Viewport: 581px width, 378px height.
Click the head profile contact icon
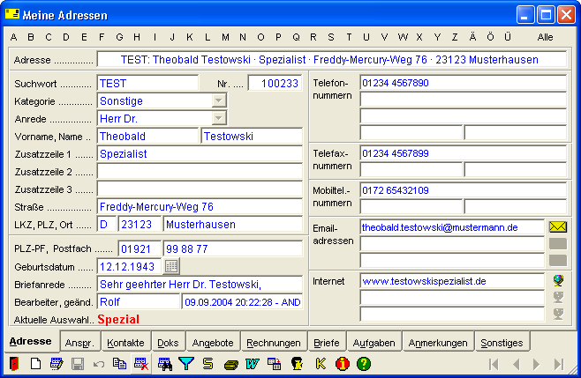click(x=297, y=364)
